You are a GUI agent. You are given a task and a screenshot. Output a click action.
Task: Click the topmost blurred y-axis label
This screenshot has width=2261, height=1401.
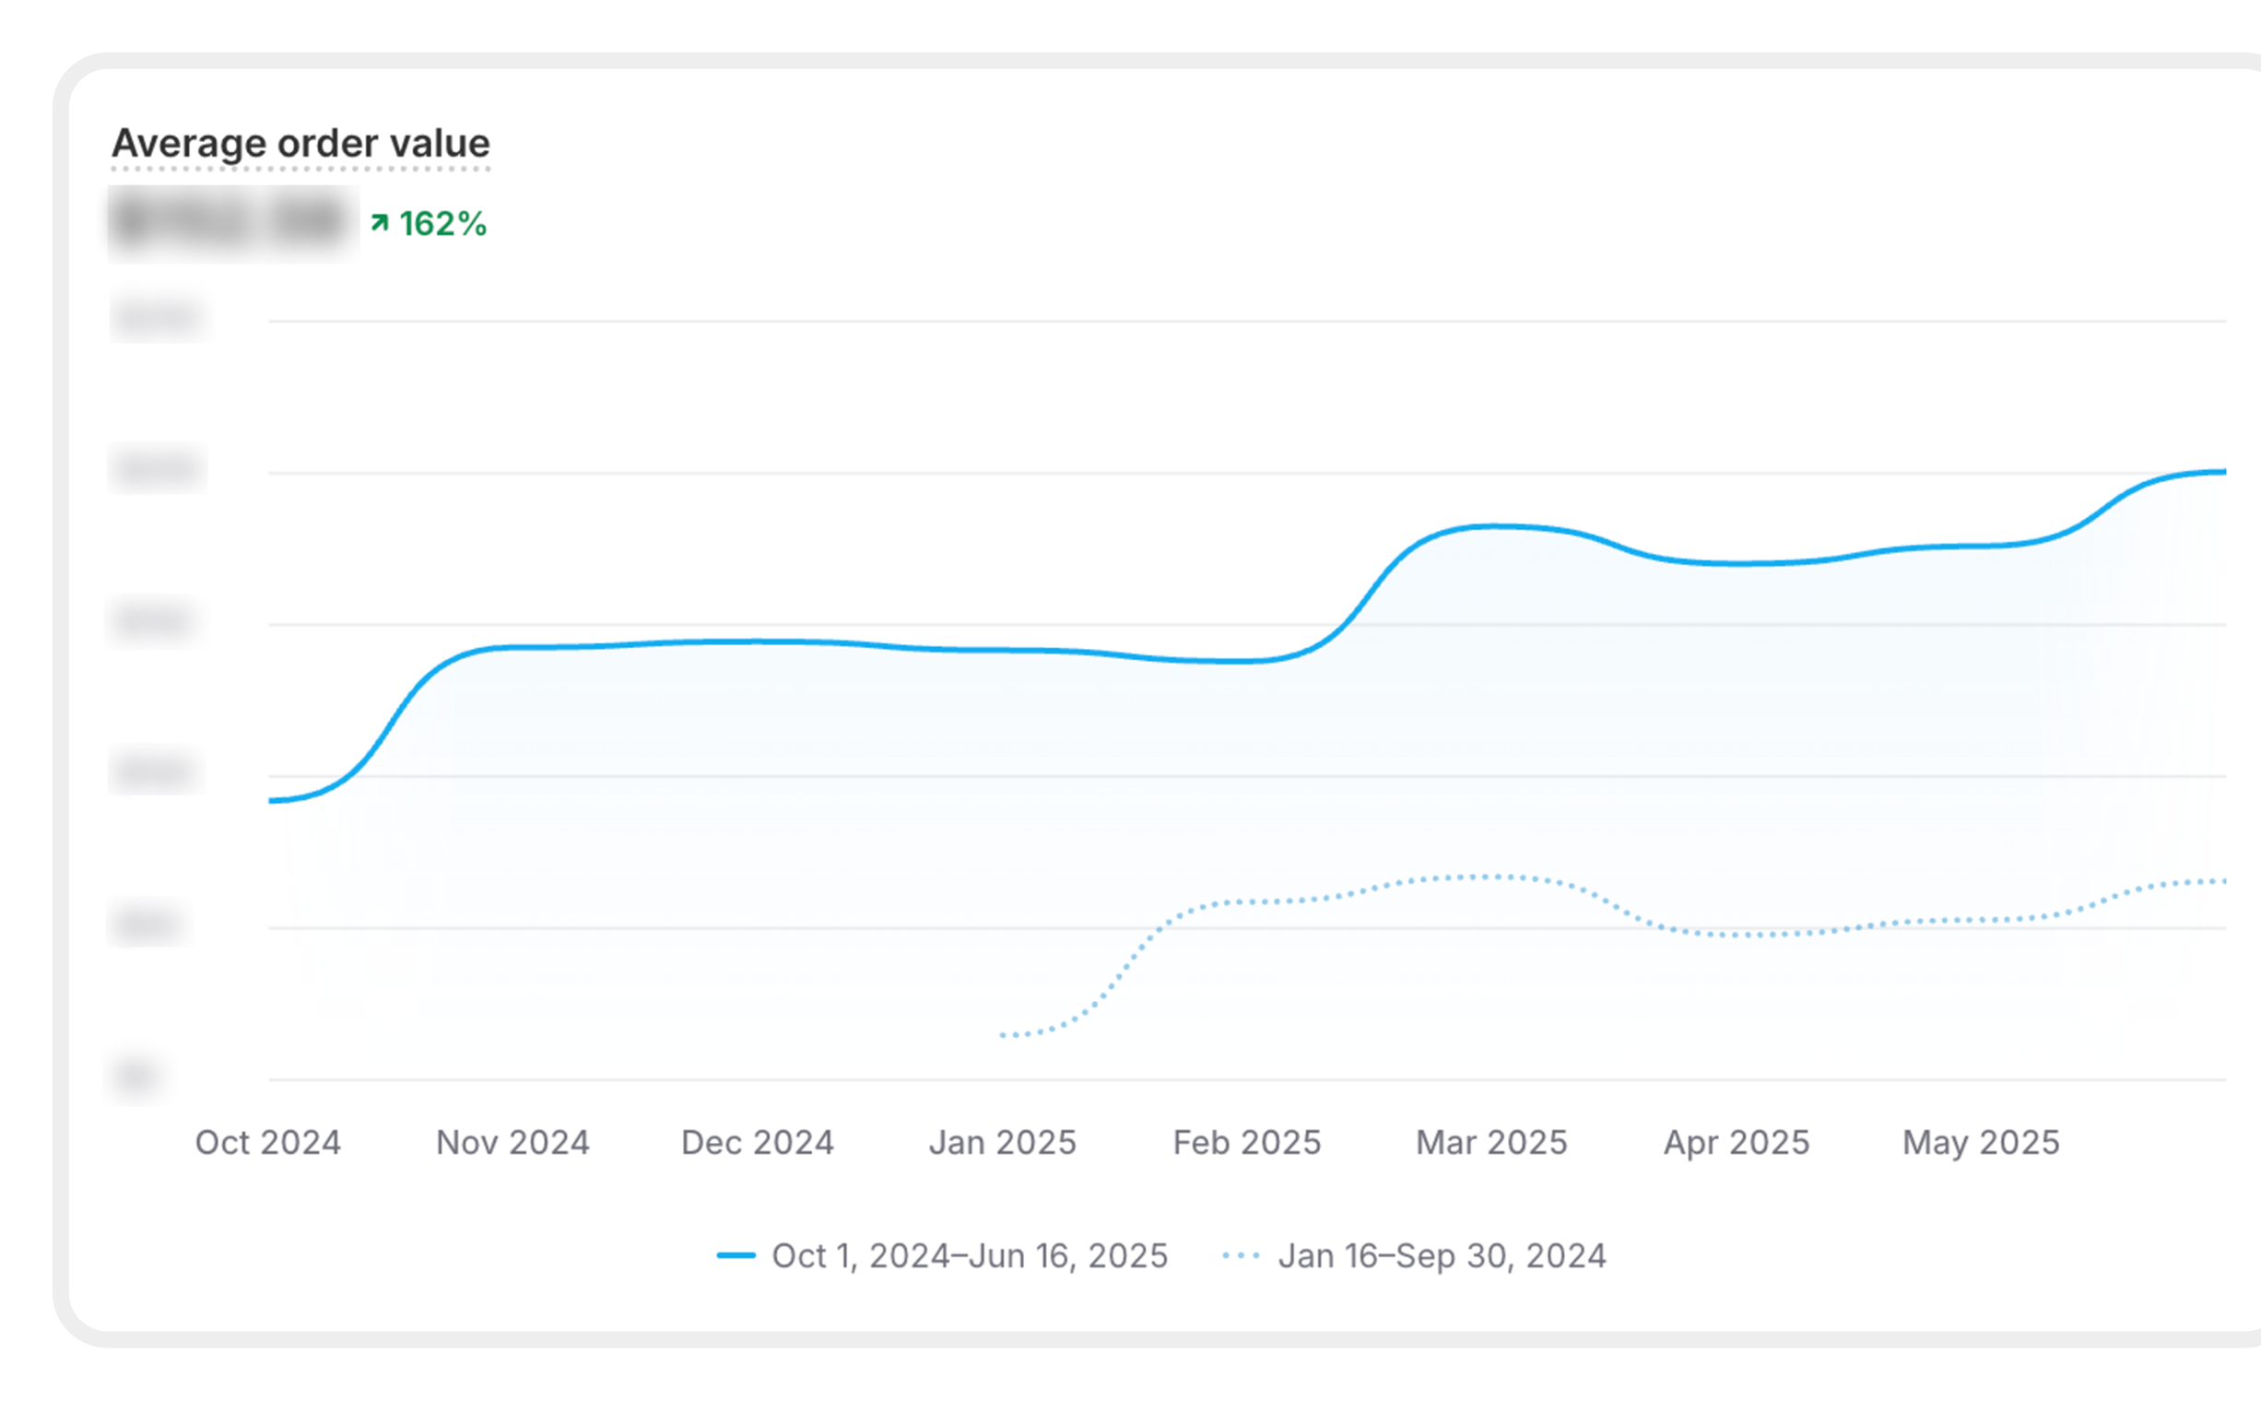coord(159,317)
